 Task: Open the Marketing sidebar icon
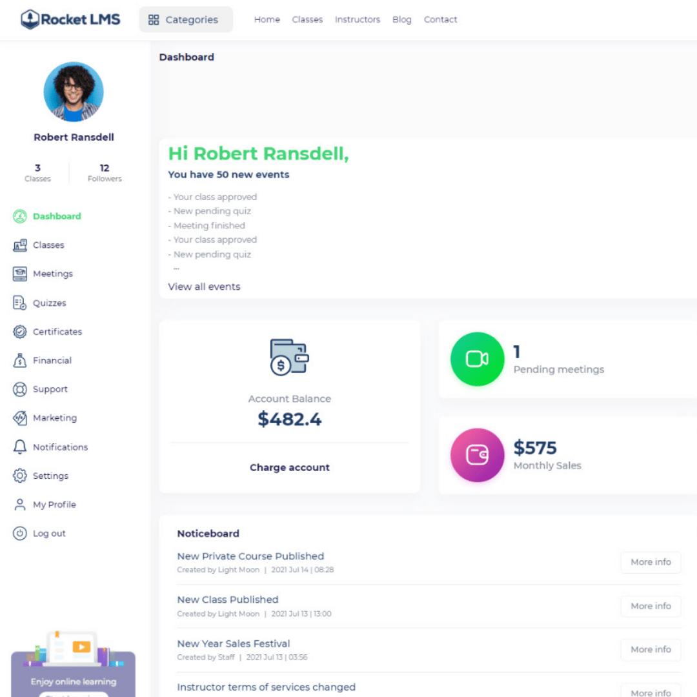[x=19, y=418]
